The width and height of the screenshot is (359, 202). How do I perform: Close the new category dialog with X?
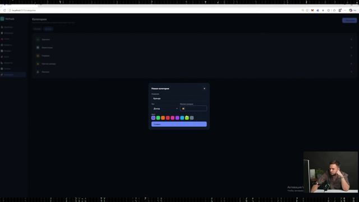pyautogui.click(x=204, y=89)
